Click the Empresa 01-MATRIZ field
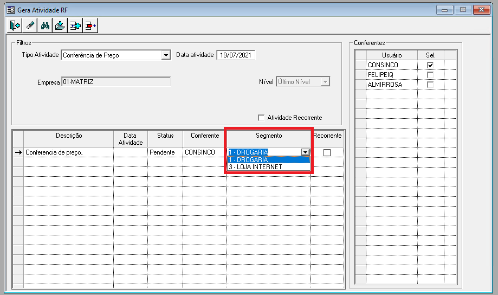 116,82
